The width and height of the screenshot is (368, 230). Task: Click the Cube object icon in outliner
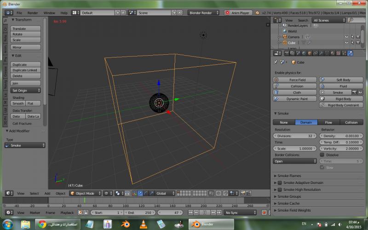(x=285, y=43)
